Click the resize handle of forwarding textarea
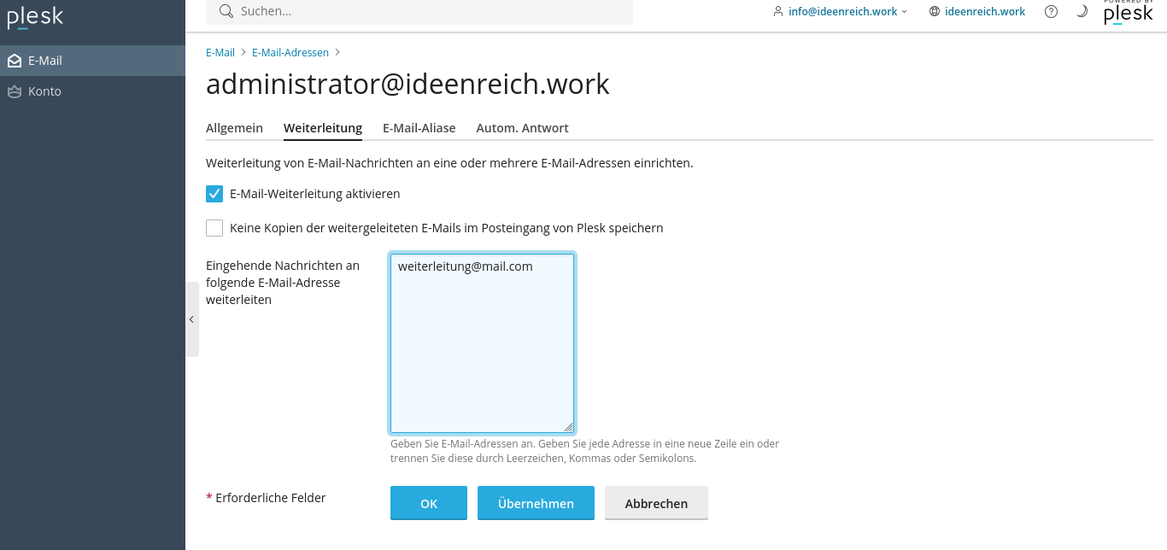1167x550 pixels. coord(568,427)
